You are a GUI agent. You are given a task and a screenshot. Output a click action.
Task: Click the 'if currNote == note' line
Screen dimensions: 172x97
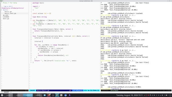[45, 47]
